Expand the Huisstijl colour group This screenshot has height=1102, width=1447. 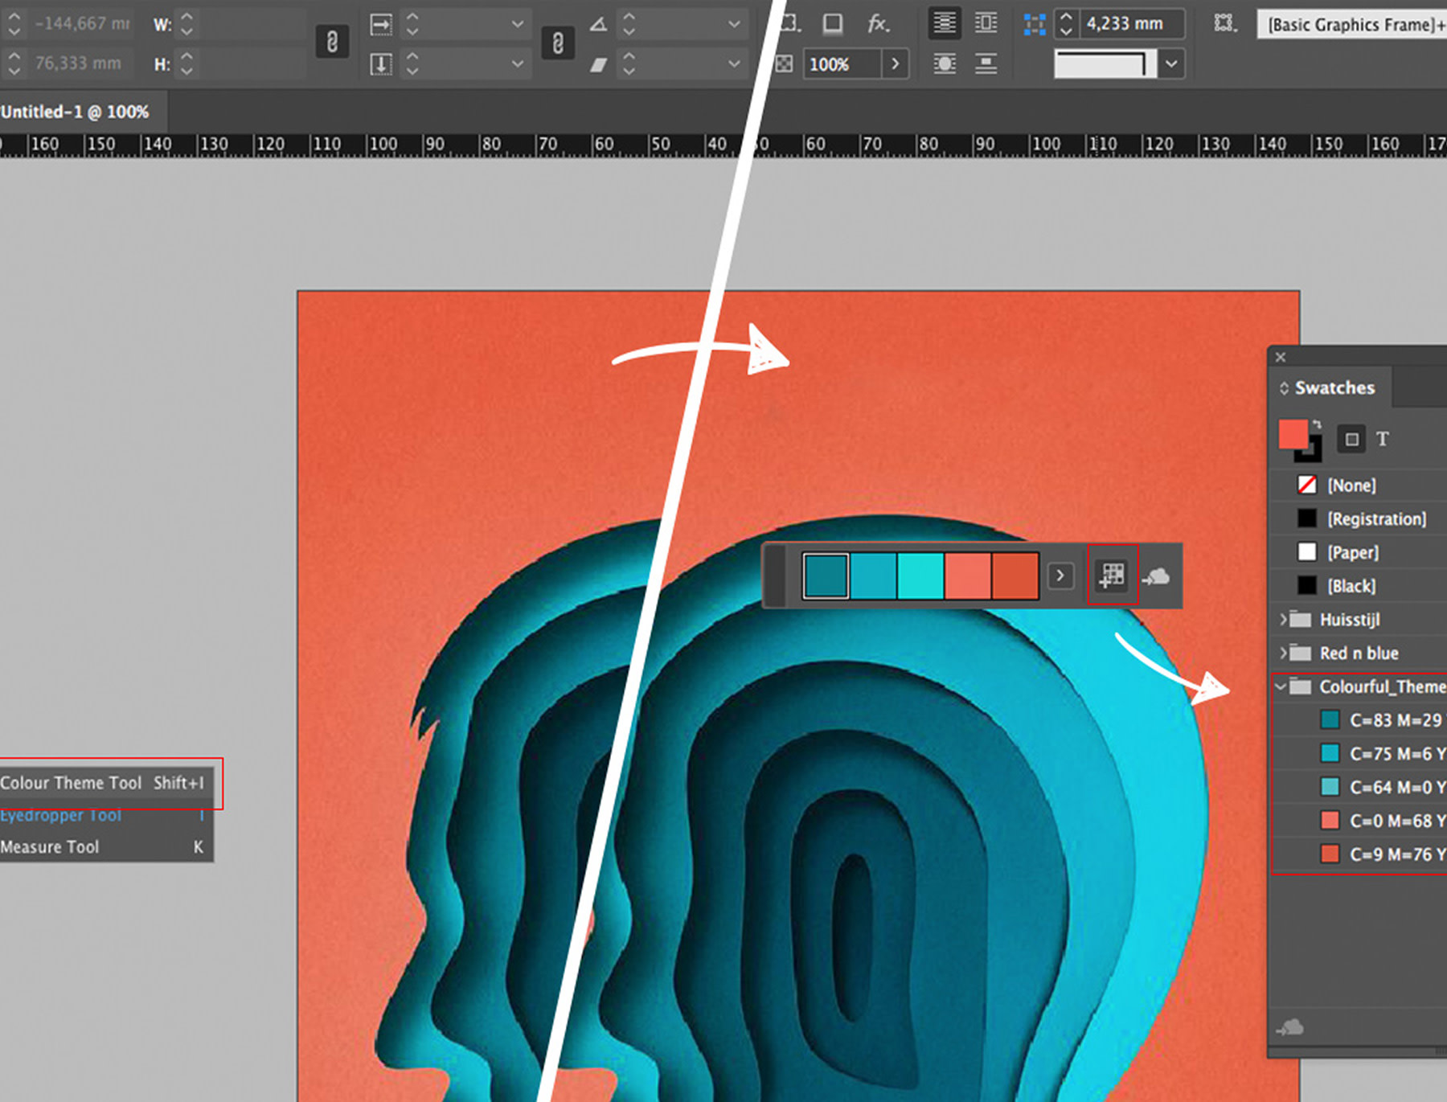[x=1282, y=619]
